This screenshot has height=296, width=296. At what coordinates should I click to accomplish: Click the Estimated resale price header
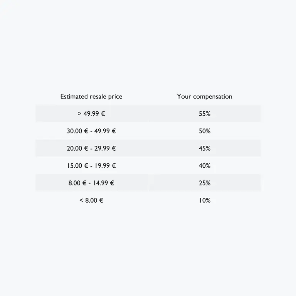91,96
